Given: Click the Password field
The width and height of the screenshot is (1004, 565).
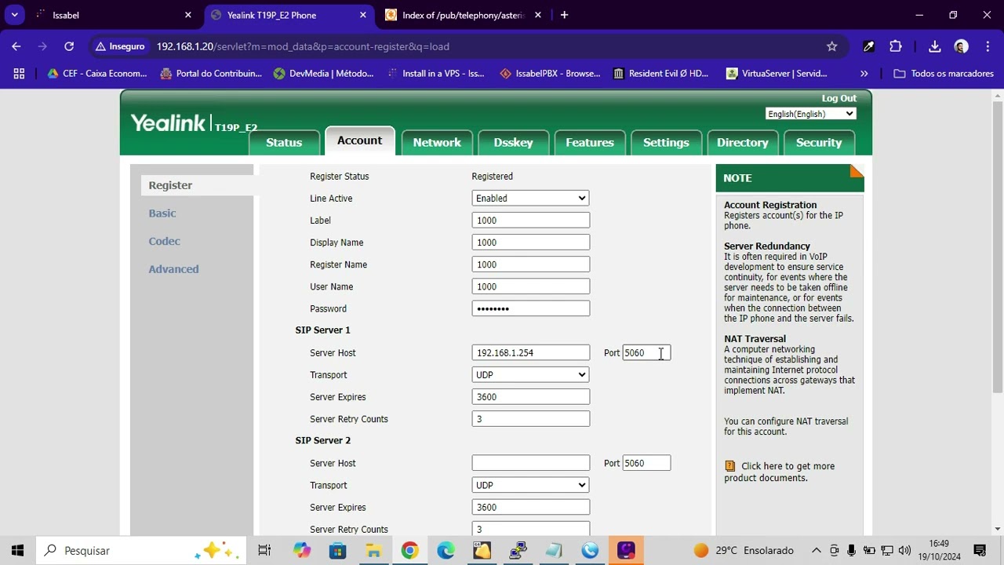Looking at the screenshot, I should 531,308.
